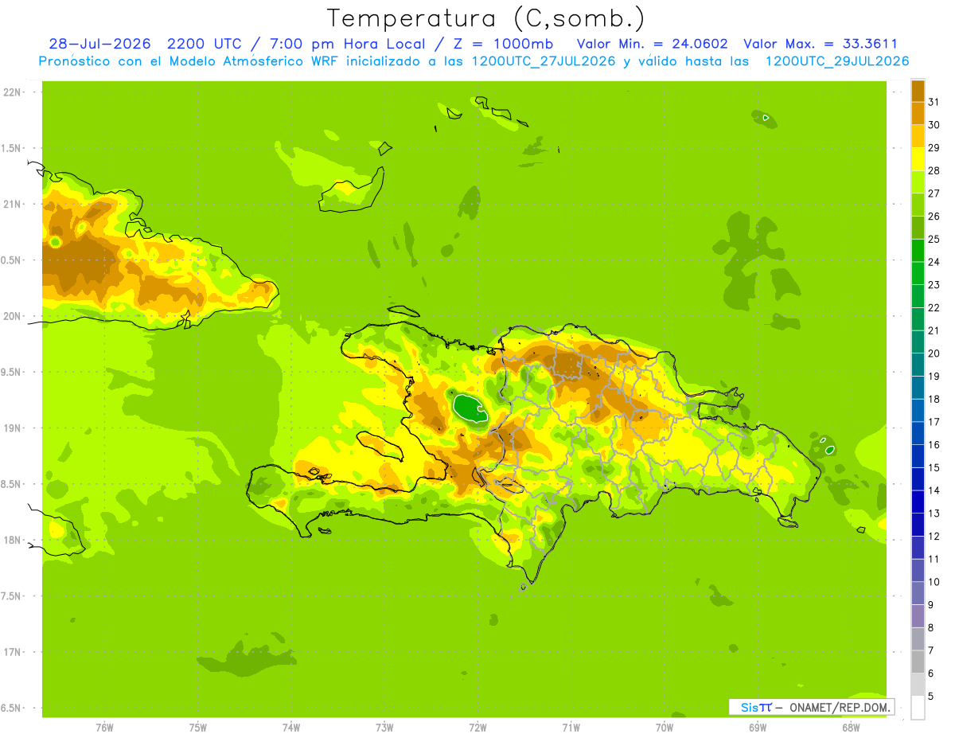This screenshot has width=955, height=738.
Task: Click the 71W longitude axis label
Action: point(571,728)
